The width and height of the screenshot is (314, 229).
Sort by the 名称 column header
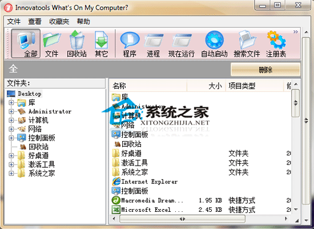pyautogui.click(x=148, y=86)
